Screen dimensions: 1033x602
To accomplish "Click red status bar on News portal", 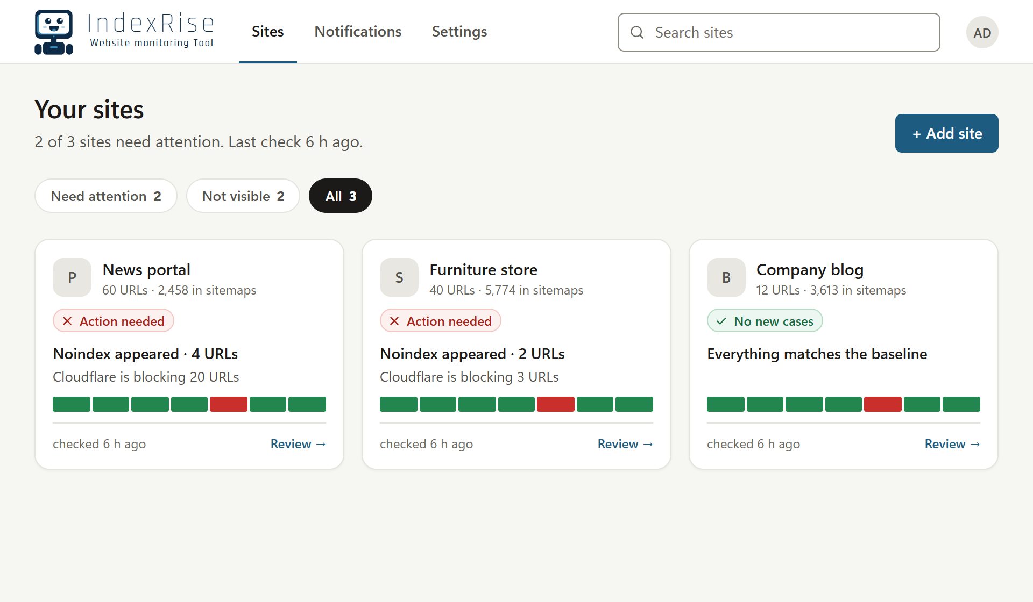I will coord(229,404).
